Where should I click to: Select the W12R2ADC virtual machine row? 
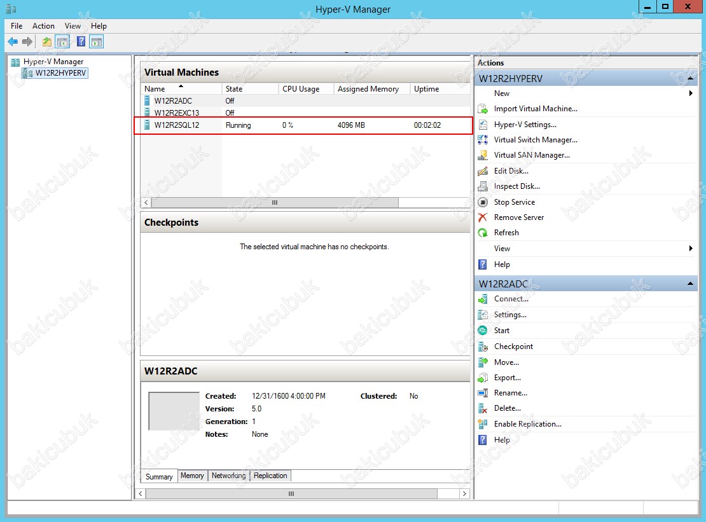[x=306, y=101]
